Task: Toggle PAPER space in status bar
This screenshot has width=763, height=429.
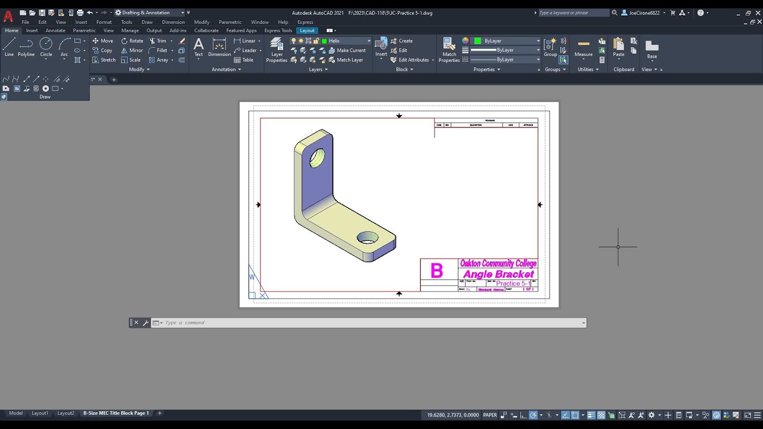Action: (489, 415)
